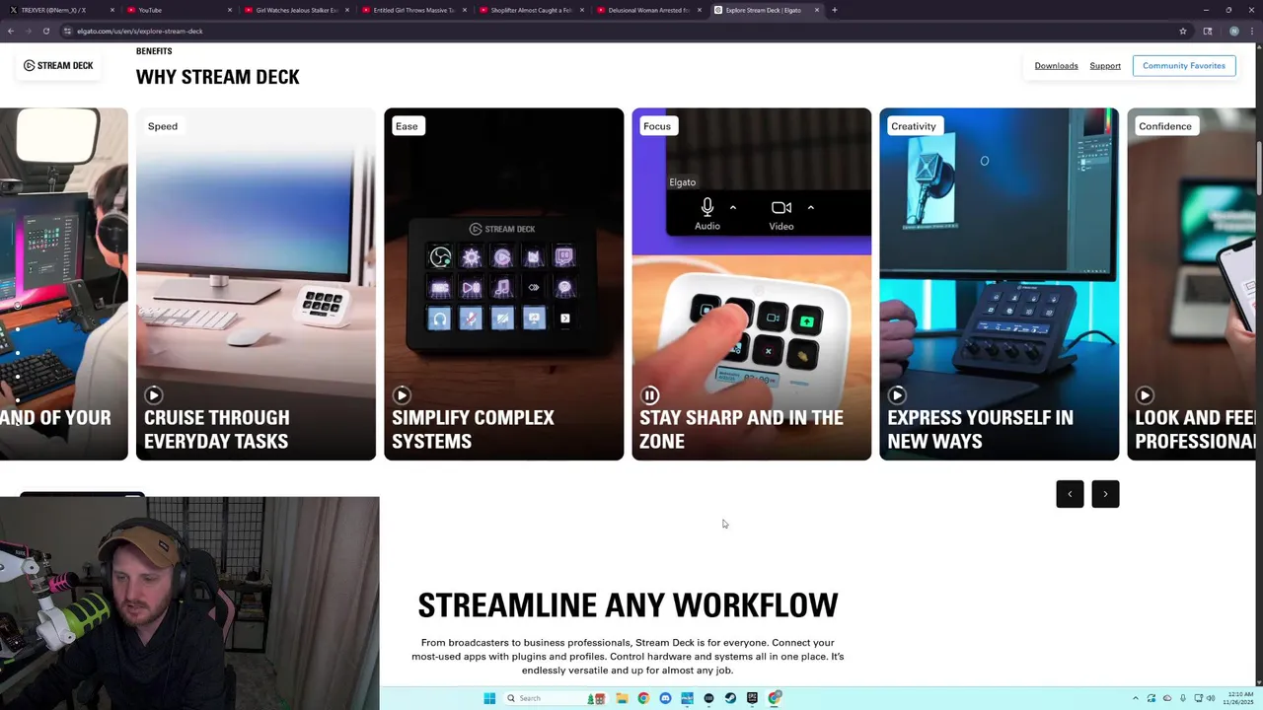Open the Windows Start menu

point(489,698)
